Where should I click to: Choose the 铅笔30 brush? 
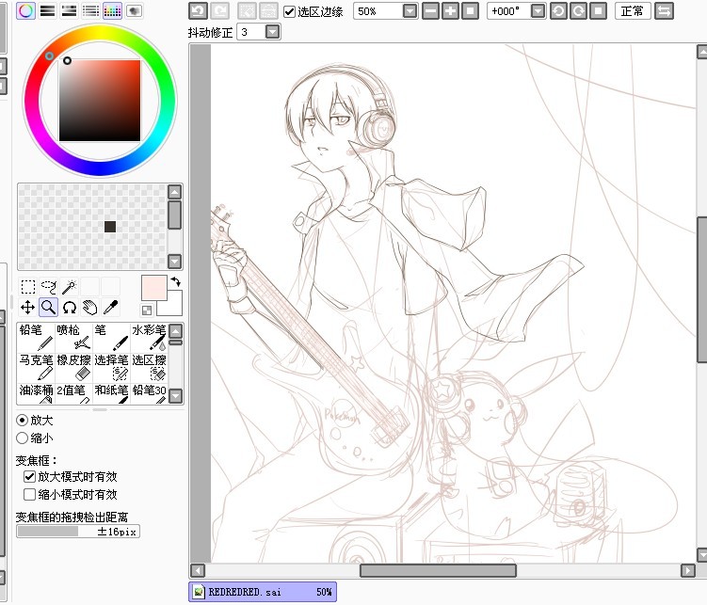pyautogui.click(x=149, y=392)
